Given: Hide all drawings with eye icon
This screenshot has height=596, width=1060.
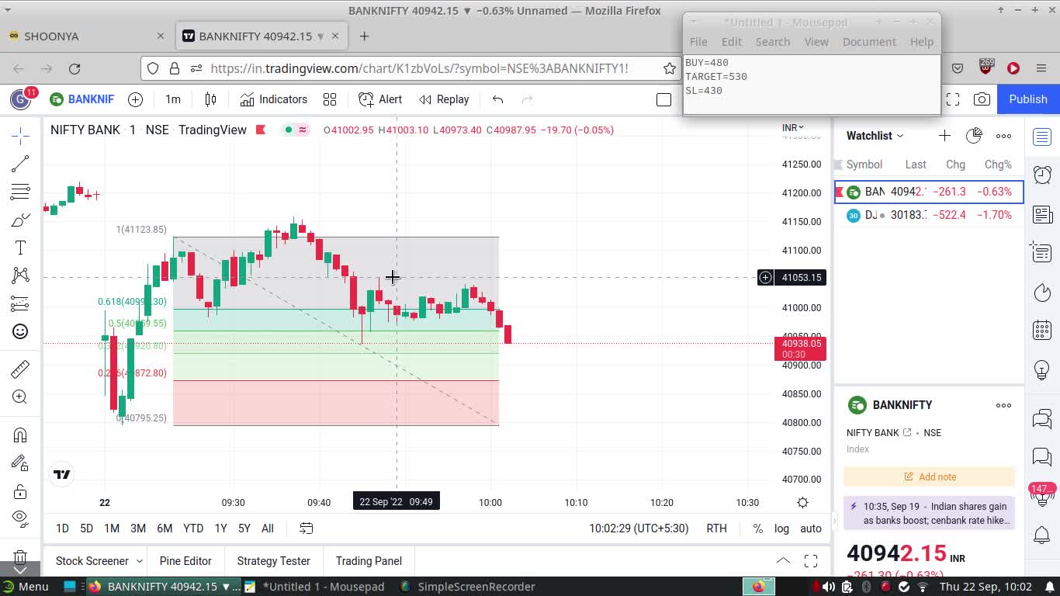Looking at the screenshot, I should pyautogui.click(x=20, y=518).
